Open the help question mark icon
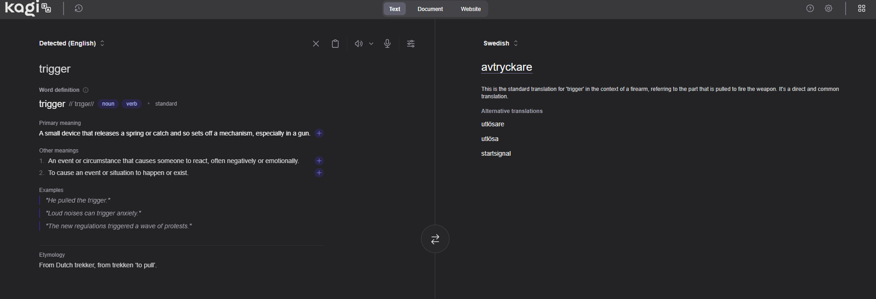The height and width of the screenshot is (299, 876). click(x=810, y=8)
